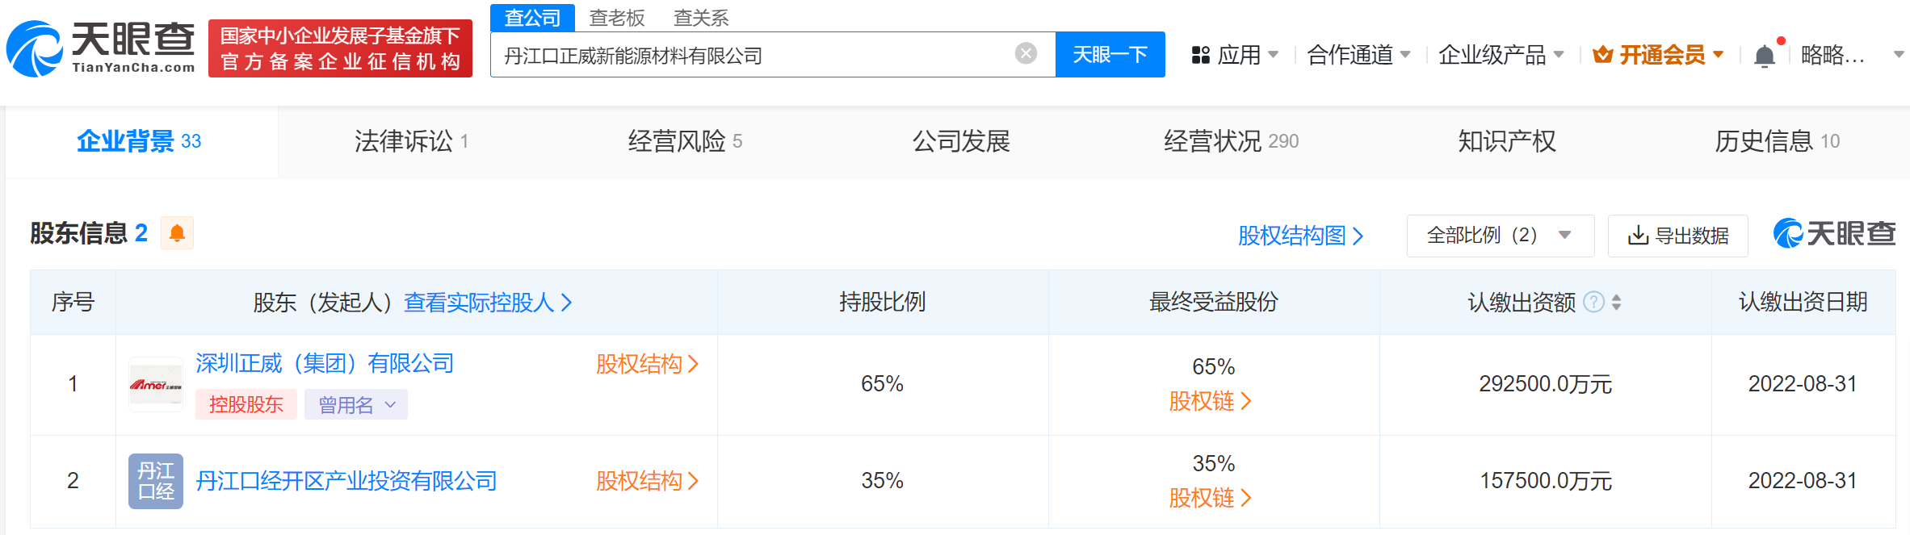Select the 查关系 search tab
The height and width of the screenshot is (535, 1910).
[x=701, y=18]
